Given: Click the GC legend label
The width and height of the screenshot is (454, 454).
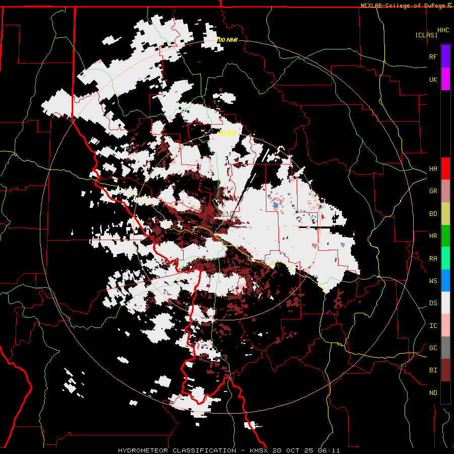Looking at the screenshot, I should [x=433, y=348].
